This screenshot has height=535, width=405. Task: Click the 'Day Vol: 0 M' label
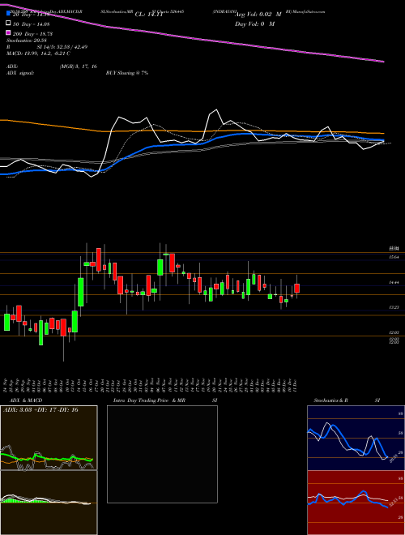pos(254,24)
